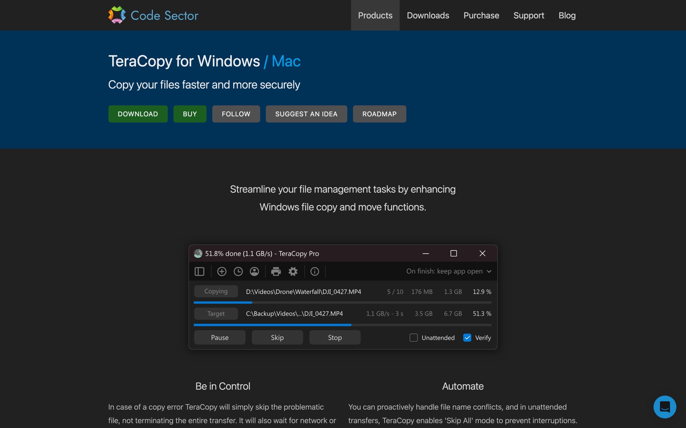This screenshot has width=686, height=428.
Task: Click the Target label button
Action: pyautogui.click(x=216, y=314)
